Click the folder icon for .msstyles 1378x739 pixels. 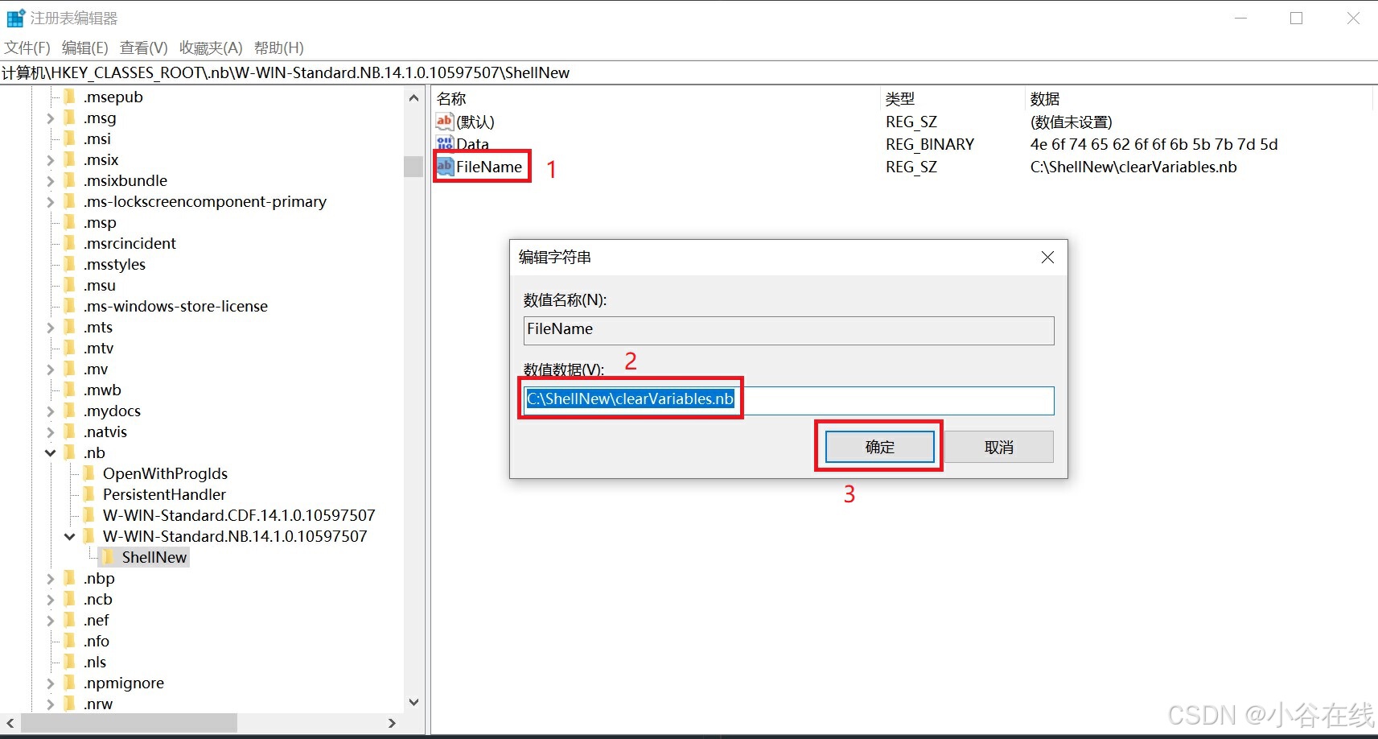point(71,264)
